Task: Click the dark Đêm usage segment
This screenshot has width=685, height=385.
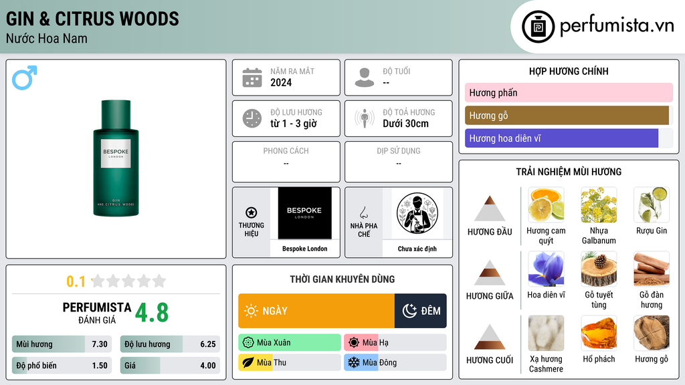Action: click(x=420, y=311)
